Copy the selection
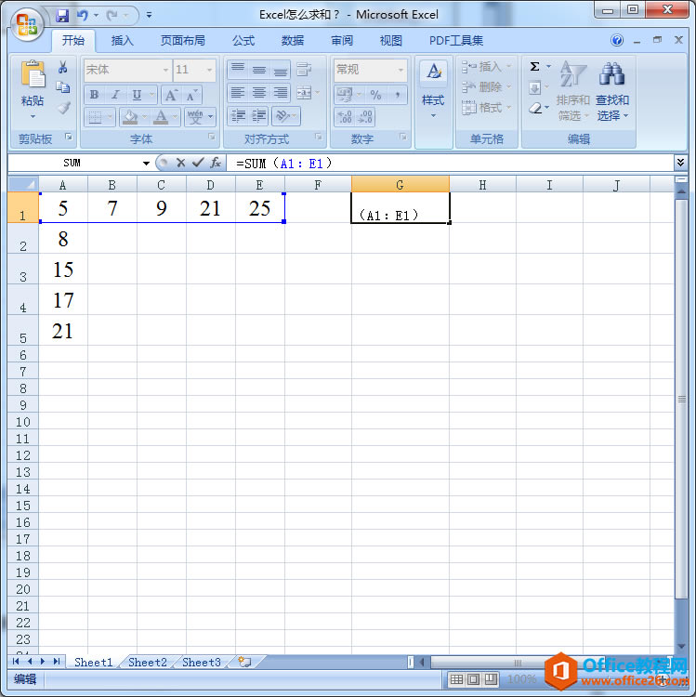The height and width of the screenshot is (697, 696). point(63,87)
